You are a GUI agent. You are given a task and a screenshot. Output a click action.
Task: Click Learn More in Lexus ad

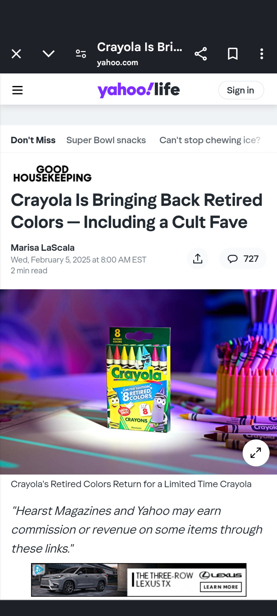tap(221, 587)
